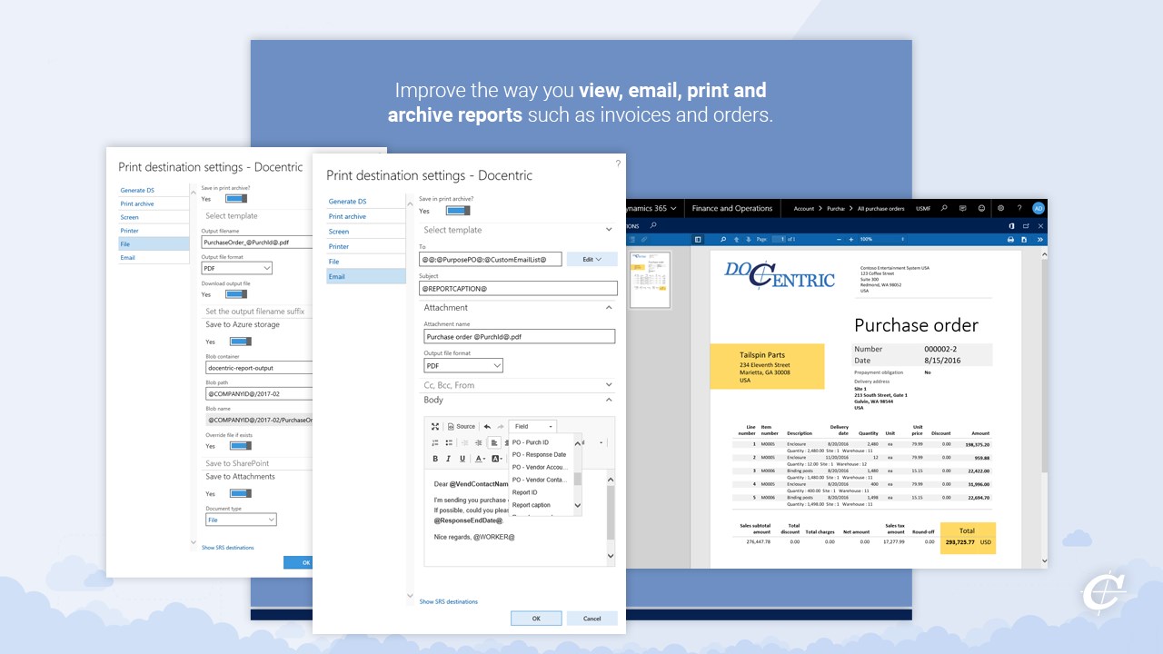This screenshot has height=654, width=1163.
Task: Click the Source button in body editor
Action: point(462,426)
